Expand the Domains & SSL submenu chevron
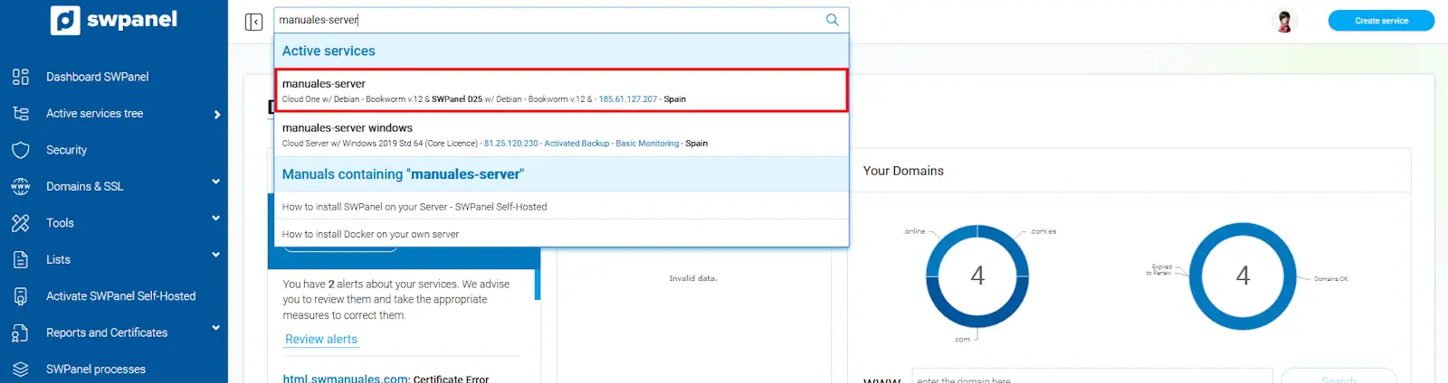This screenshot has width=1448, height=383. (x=215, y=182)
